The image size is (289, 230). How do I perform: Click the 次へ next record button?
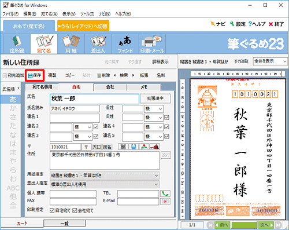266,225
